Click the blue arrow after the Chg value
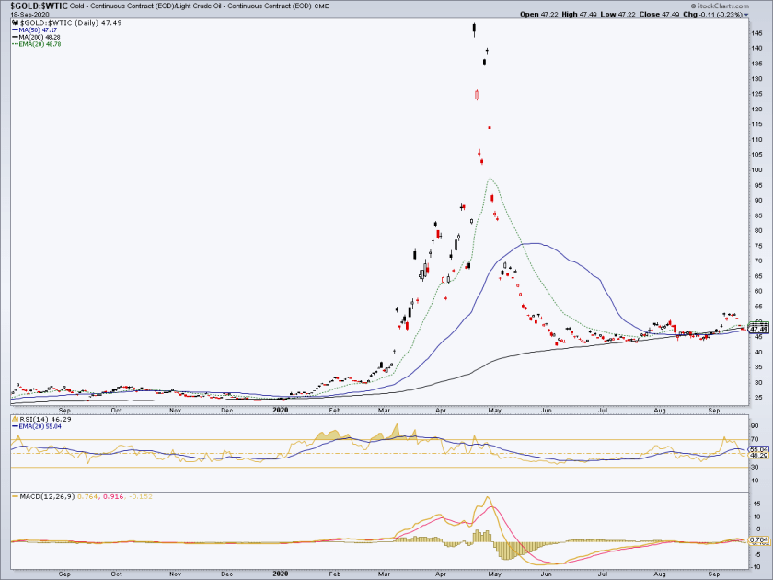773x580 pixels. 746,15
